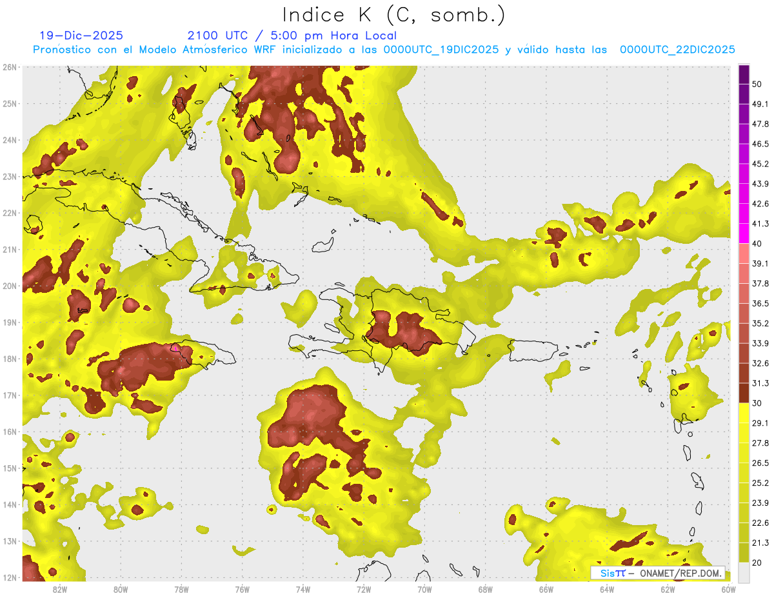Select the '22N' latitude label

point(10,213)
